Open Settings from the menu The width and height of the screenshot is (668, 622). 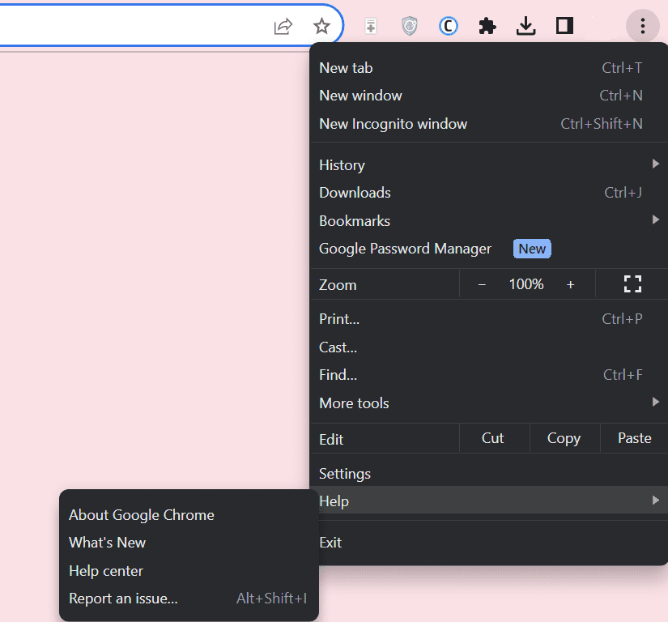[x=345, y=474]
